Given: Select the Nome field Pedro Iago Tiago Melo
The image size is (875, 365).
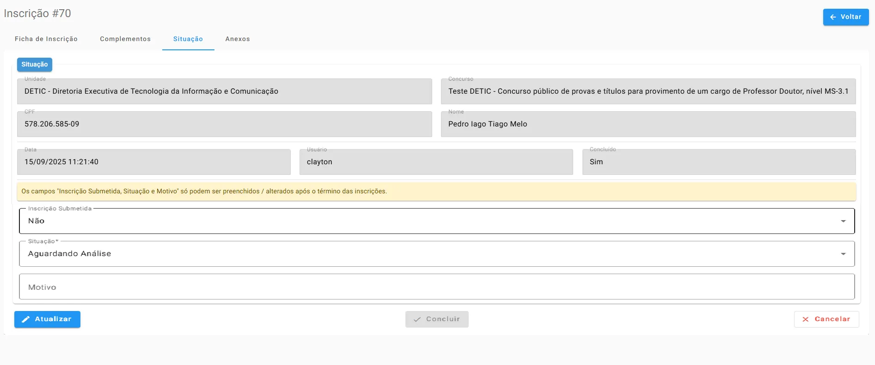Looking at the screenshot, I should 648,124.
